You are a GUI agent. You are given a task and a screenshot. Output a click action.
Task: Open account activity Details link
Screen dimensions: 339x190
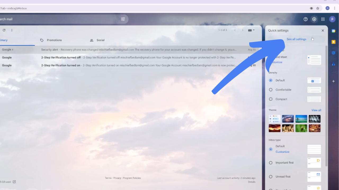tap(252, 182)
